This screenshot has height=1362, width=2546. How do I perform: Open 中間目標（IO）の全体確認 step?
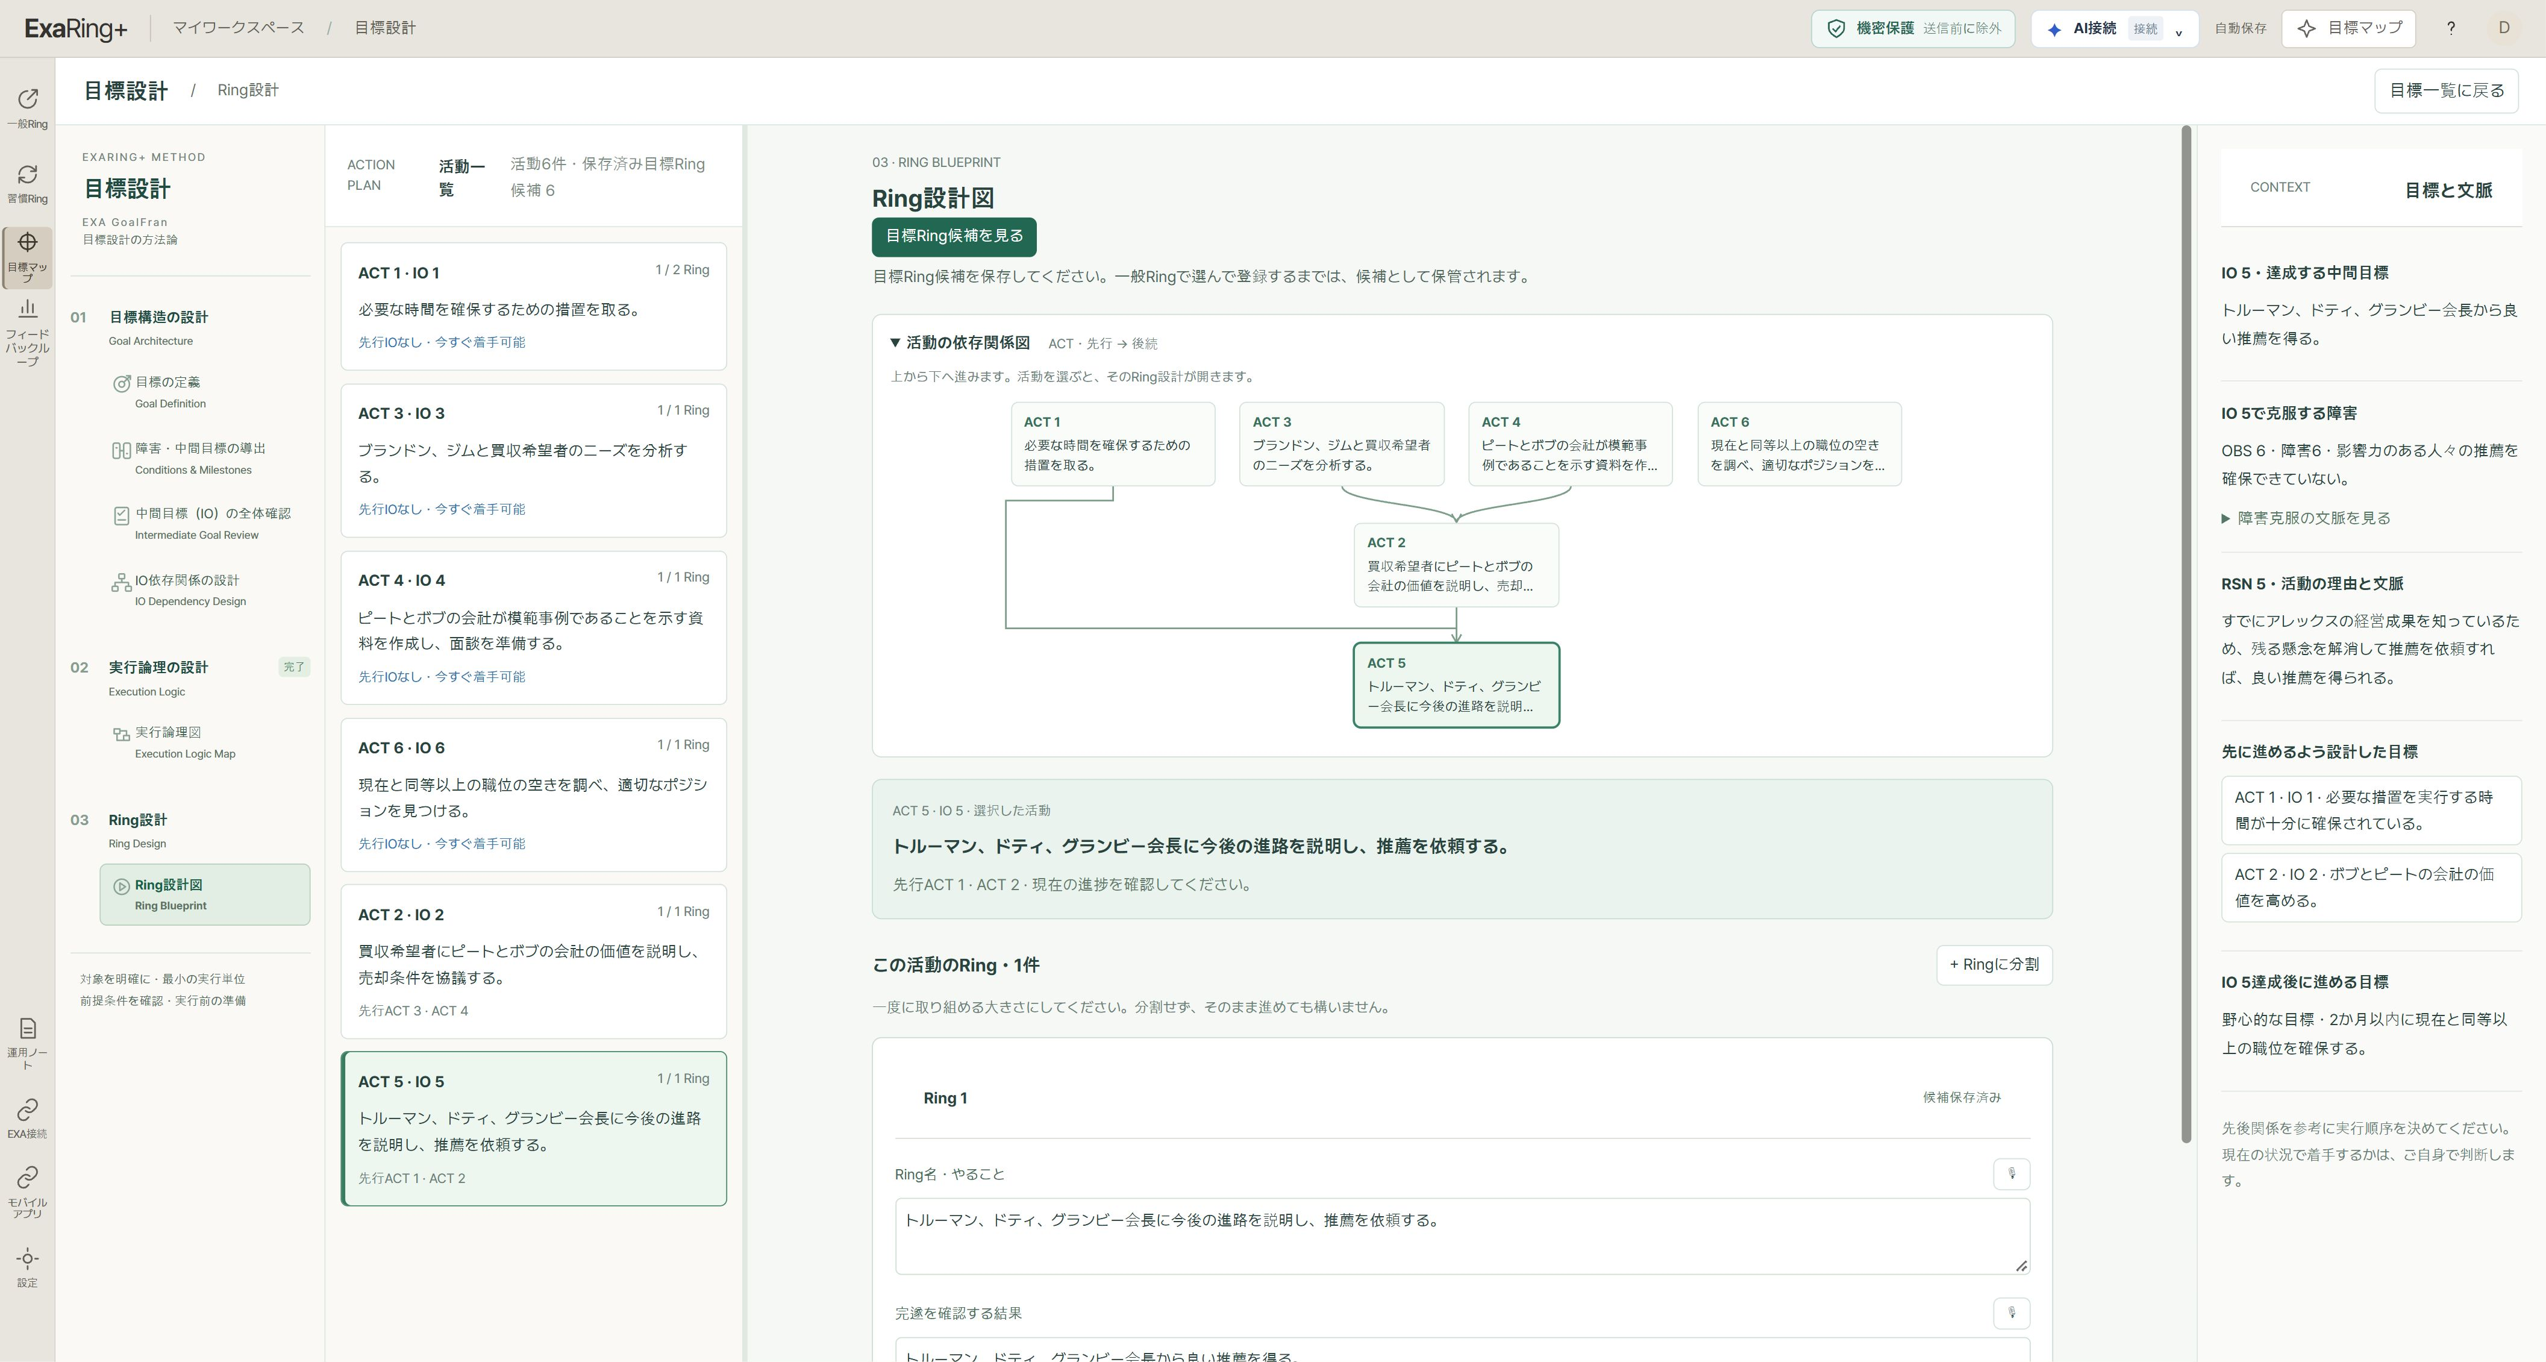click(205, 524)
